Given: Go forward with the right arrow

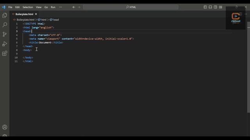Looking at the screenshot, I should pos(79,7).
